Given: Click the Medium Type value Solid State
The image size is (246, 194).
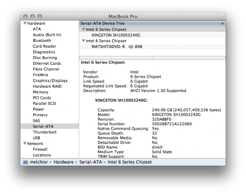Looking at the screenshot, I should (x=162, y=152).
